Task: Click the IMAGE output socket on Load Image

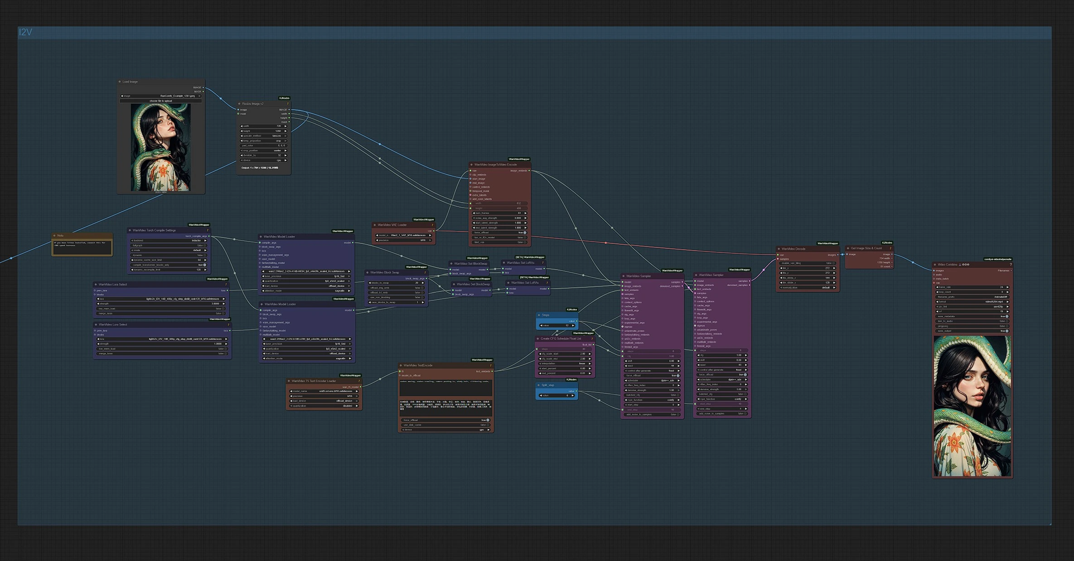Action: (203, 87)
